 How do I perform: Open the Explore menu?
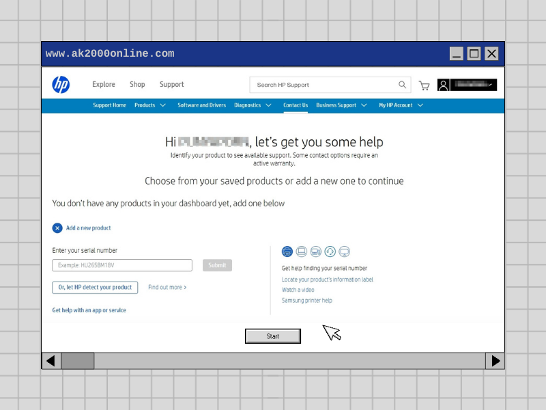(104, 84)
